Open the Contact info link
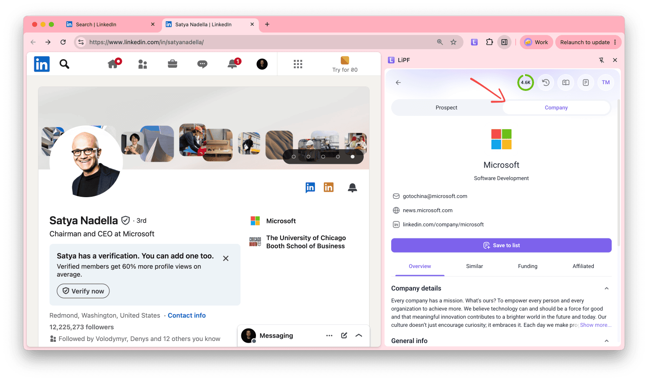 click(187, 316)
